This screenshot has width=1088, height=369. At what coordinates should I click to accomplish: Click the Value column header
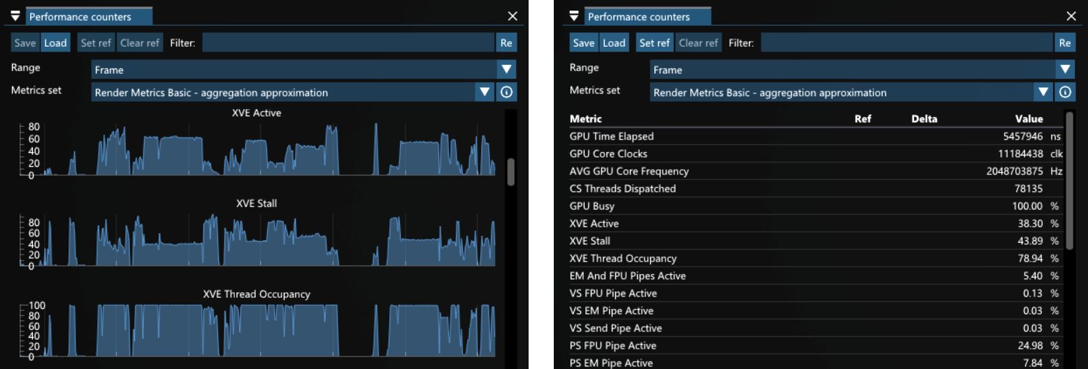[1029, 119]
